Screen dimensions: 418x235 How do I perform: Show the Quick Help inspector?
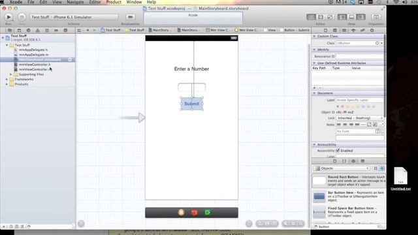coord(335,31)
